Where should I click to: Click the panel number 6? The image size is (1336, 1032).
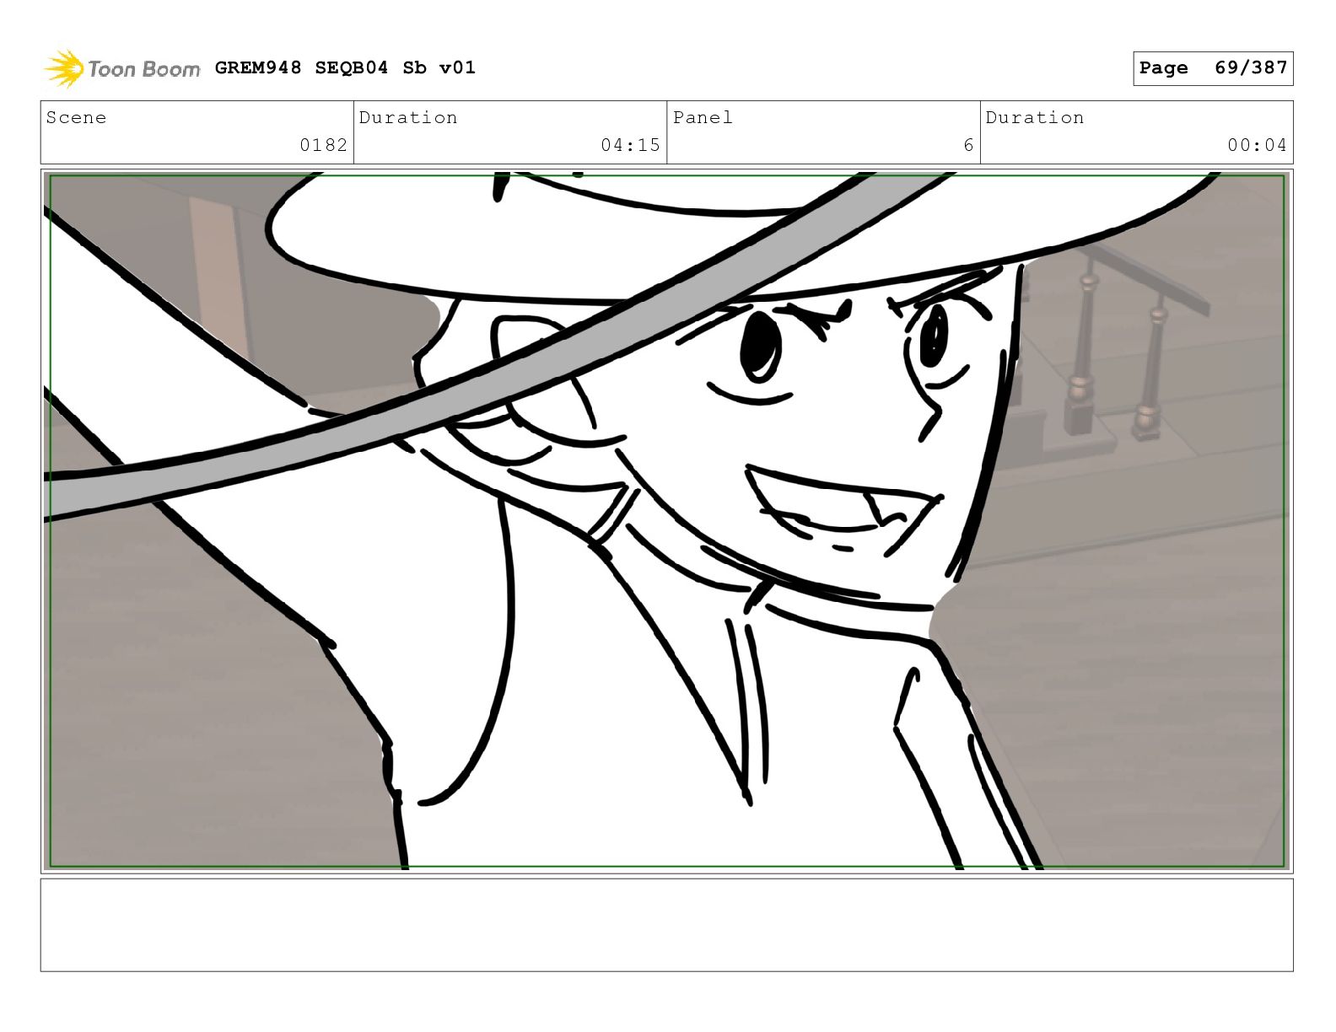click(x=968, y=145)
